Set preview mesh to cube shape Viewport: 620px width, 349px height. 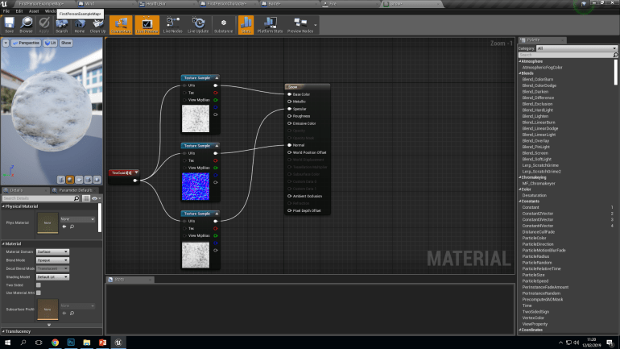click(x=89, y=180)
